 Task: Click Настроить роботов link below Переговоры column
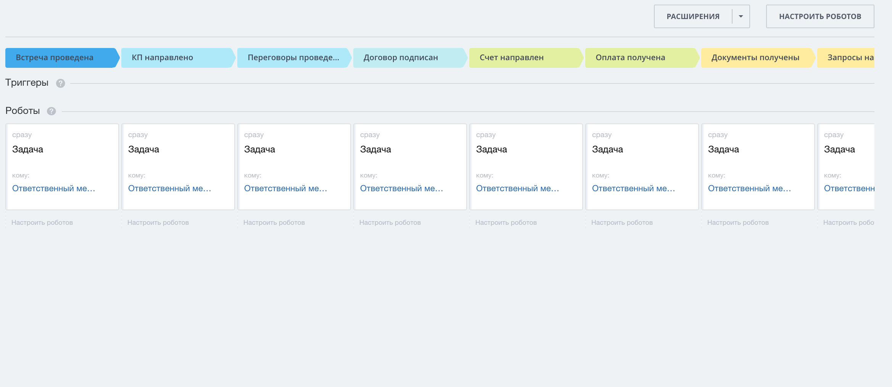[x=274, y=222]
